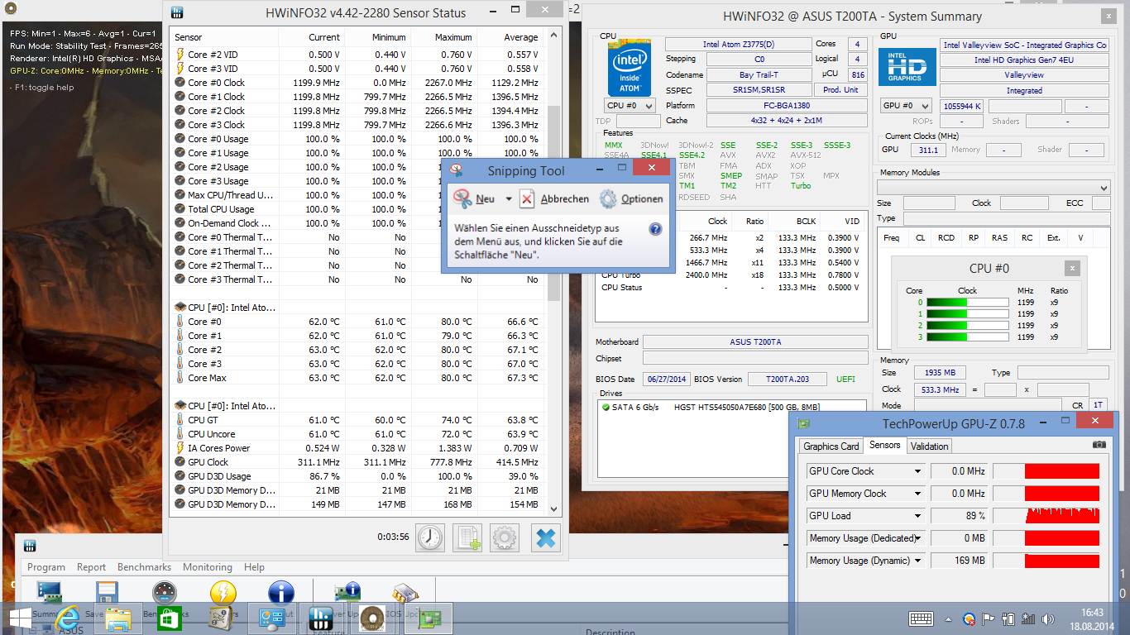The image size is (1130, 635).
Task: Click the volume speaker tray icon
Action: pos(1049,618)
